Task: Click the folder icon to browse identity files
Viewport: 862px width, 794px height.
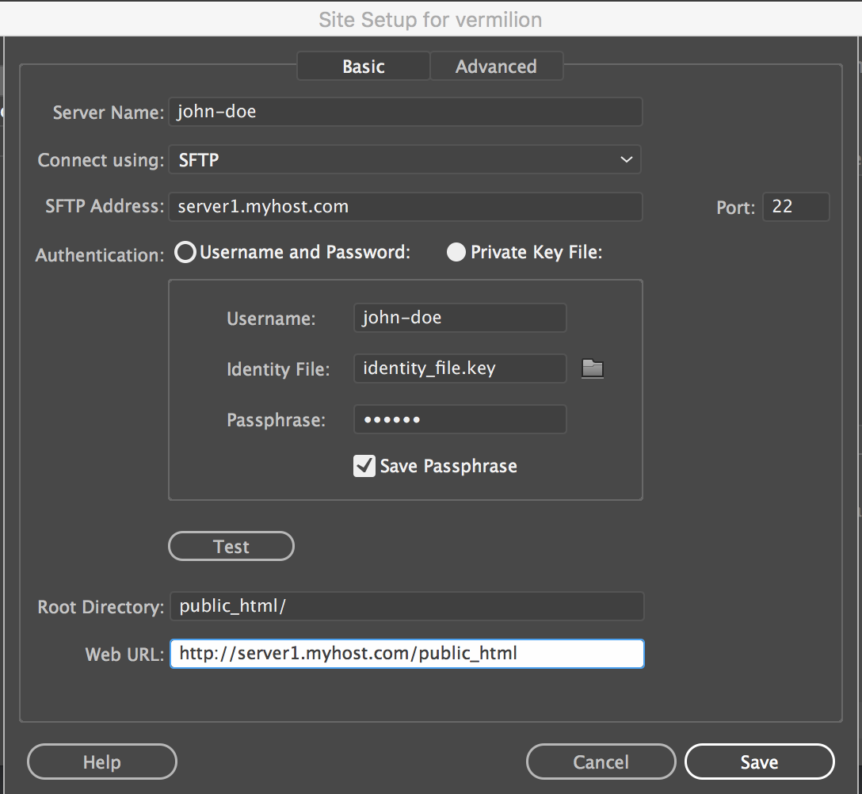Action: tap(592, 368)
